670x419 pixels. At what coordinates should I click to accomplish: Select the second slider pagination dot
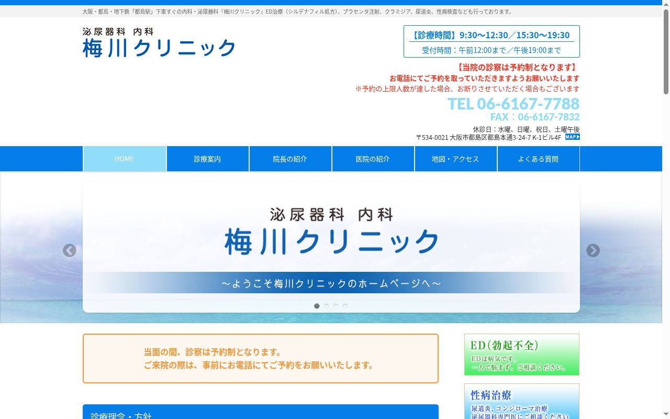tap(326, 306)
